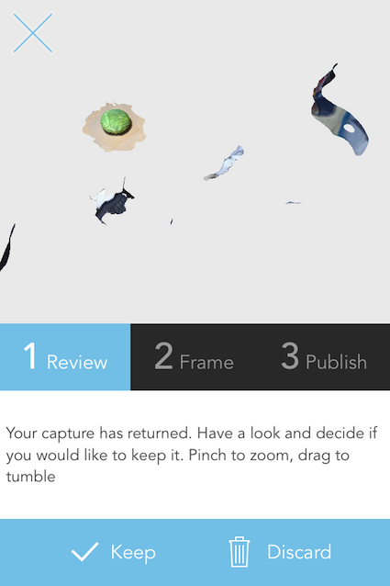Viewport: 390px width, 586px height.
Task: Tap the small white-blue center mesh fragment
Action: coord(225,163)
